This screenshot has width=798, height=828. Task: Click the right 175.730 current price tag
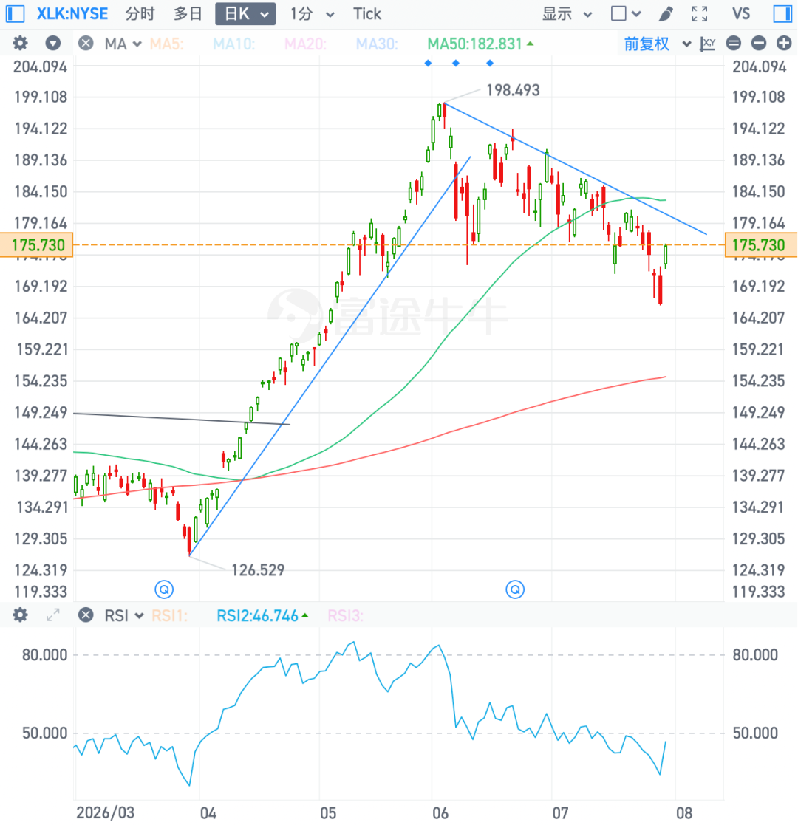pyautogui.click(x=761, y=245)
